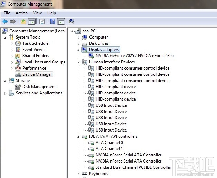Collapse the System Tools node
This screenshot has width=217, height=178.
coord(5,38)
